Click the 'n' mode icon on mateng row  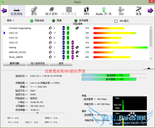pos(73,47)
